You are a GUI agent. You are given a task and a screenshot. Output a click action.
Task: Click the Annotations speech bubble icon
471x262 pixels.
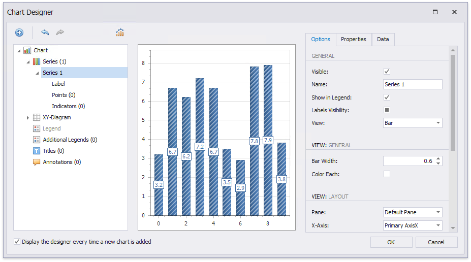click(37, 162)
